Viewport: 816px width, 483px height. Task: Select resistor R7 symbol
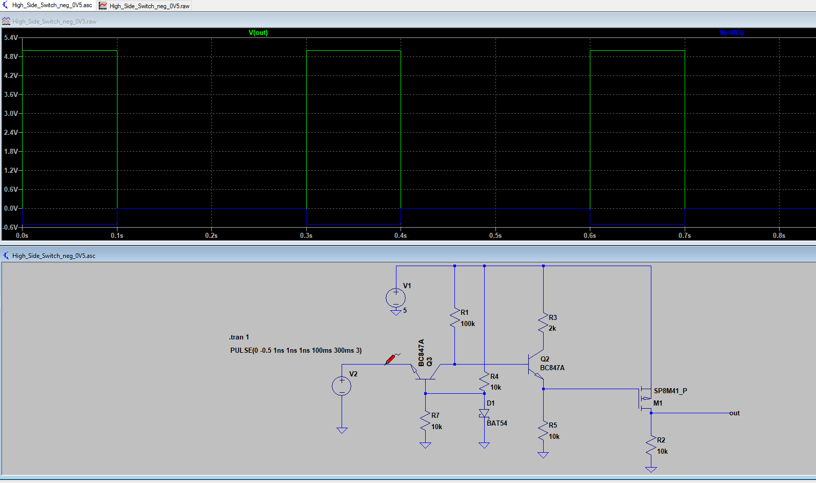[425, 421]
